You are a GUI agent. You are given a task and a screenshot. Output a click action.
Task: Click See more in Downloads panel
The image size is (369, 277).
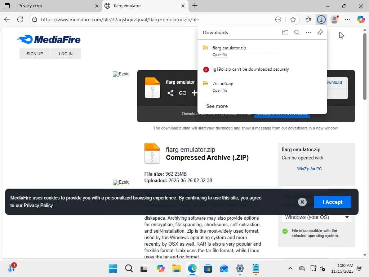tap(217, 106)
